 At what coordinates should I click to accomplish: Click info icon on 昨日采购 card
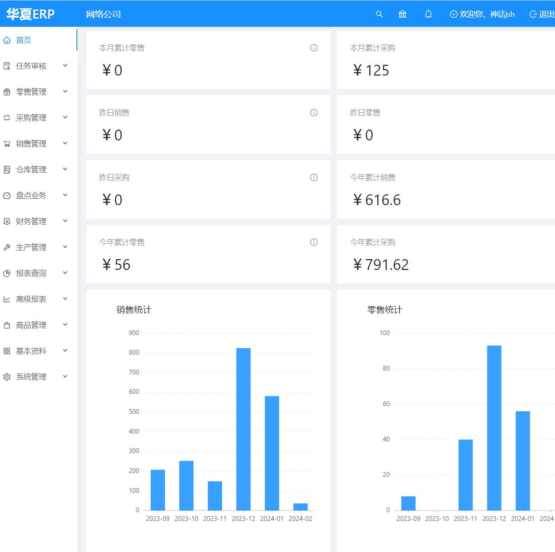pos(314,178)
